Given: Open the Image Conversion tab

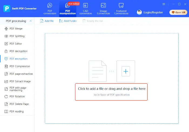Looking at the screenshot, I should [103, 9].
